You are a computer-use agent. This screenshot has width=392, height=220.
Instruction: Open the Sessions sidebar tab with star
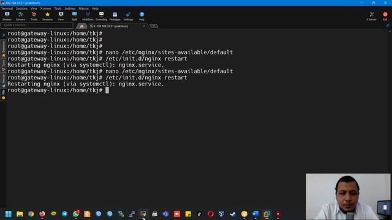coord(4,49)
